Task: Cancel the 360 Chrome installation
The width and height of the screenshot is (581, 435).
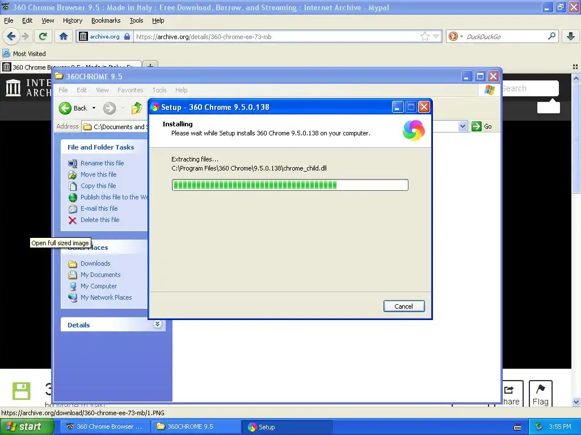Action: pos(404,306)
